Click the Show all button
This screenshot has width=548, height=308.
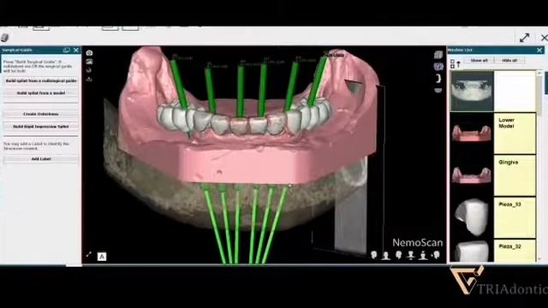pos(479,61)
